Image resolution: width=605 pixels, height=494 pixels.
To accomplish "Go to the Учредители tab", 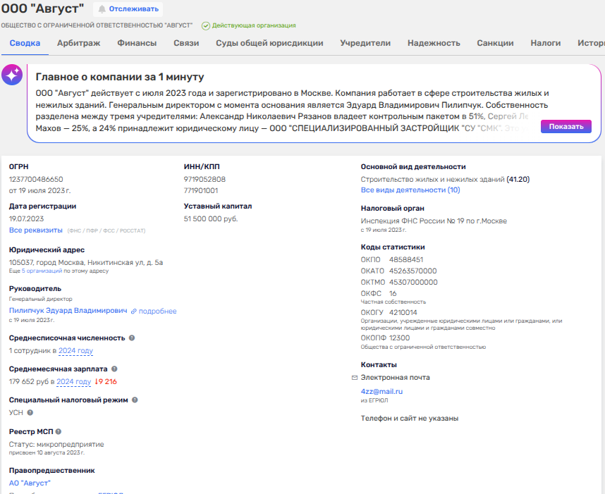I will pyautogui.click(x=365, y=43).
